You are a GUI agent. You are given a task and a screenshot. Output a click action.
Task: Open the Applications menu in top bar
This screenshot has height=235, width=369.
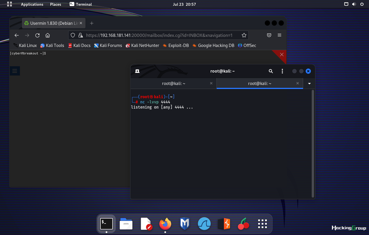[x=32, y=4]
